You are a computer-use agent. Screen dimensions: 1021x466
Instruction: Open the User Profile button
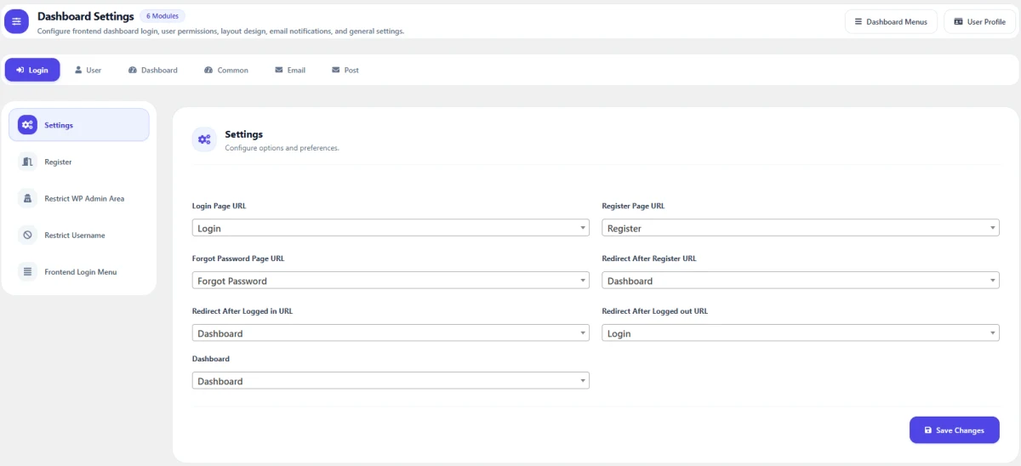(x=980, y=21)
